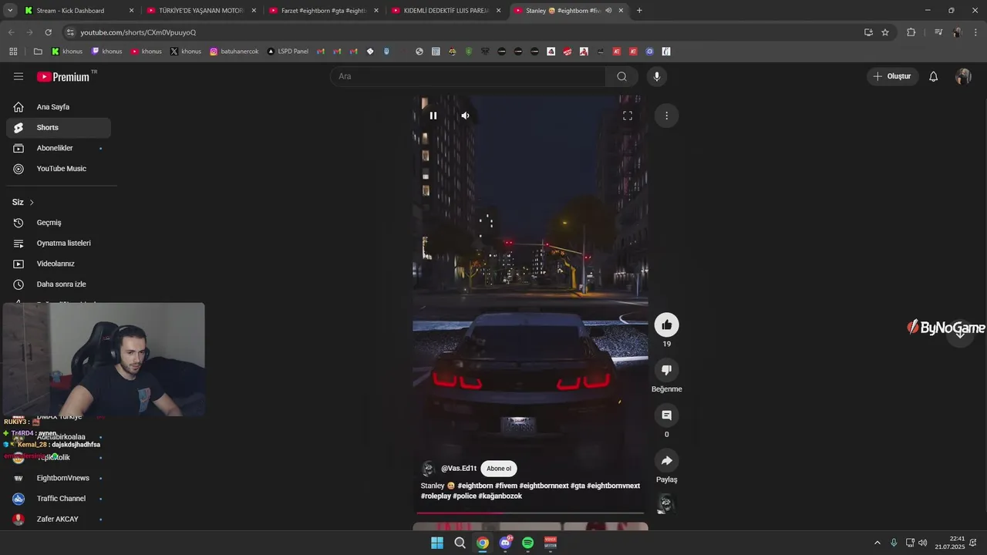This screenshot has width=987, height=555.
Task: Go to Ana Sayfa in sidebar
Action: [59, 107]
